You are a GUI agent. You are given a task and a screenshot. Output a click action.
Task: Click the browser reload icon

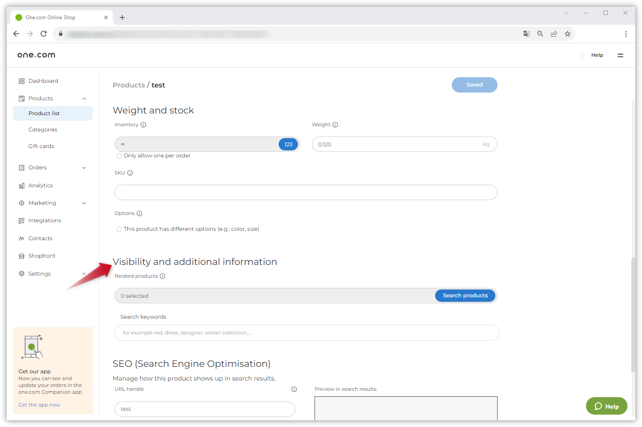coord(44,34)
